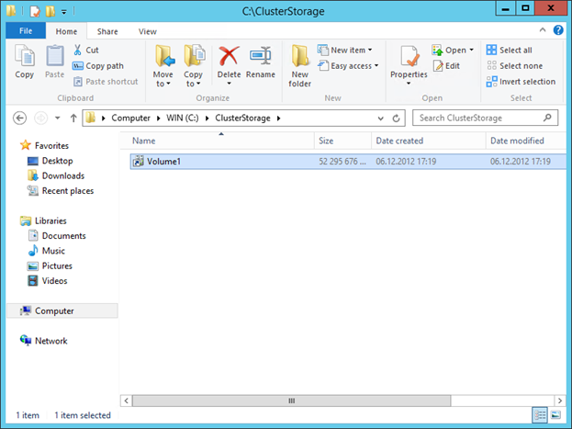572x429 pixels.
Task: Switch to the Home ribbon tab
Action: pyautogui.click(x=66, y=31)
